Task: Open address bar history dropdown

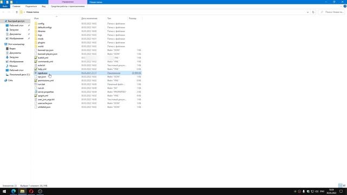Action: pos(307,12)
